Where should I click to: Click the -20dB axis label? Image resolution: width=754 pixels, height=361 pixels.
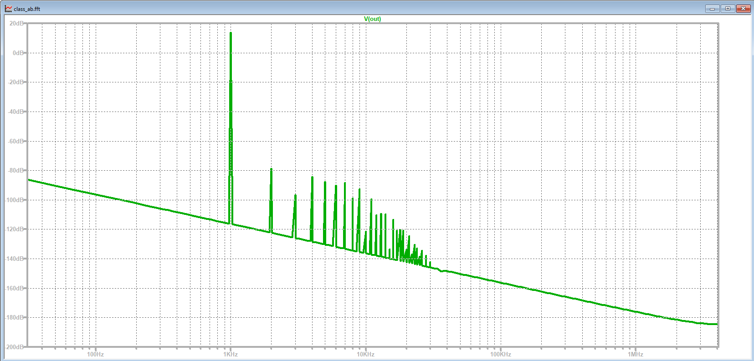pyautogui.click(x=16, y=82)
